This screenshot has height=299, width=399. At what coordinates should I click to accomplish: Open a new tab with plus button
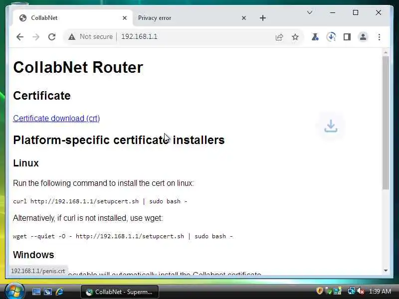click(263, 18)
